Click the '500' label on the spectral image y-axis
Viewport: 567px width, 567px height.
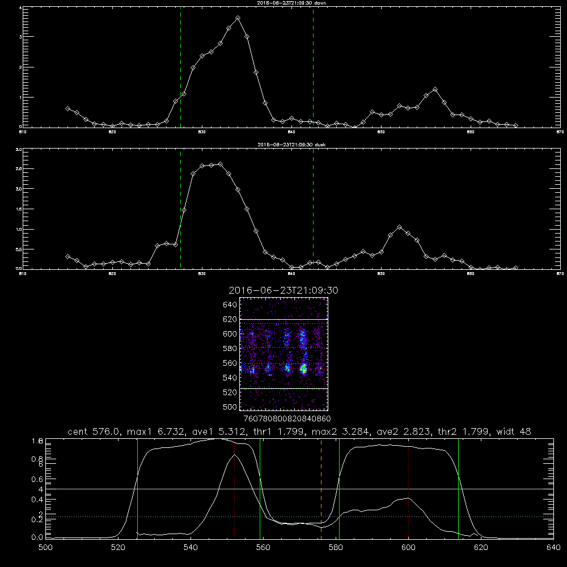pos(230,407)
